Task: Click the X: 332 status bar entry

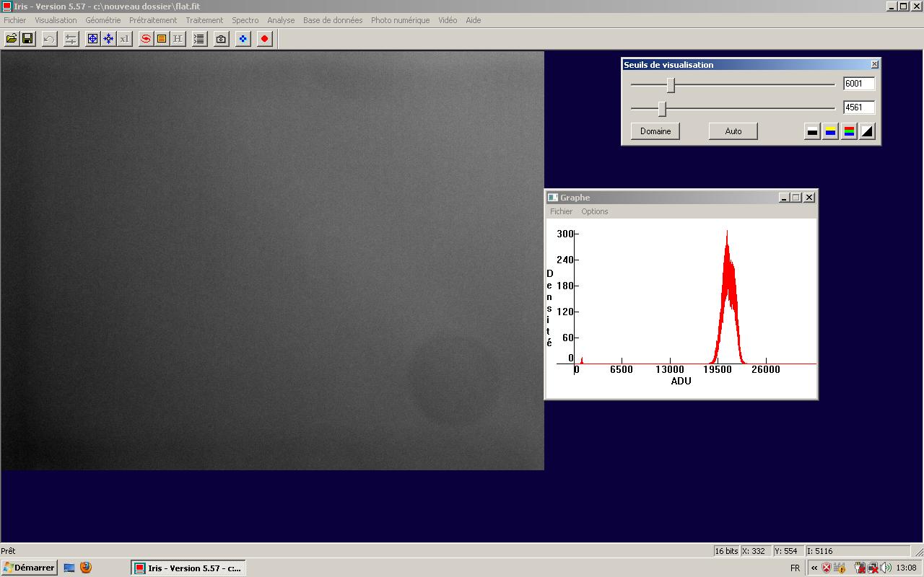Action: pos(756,551)
